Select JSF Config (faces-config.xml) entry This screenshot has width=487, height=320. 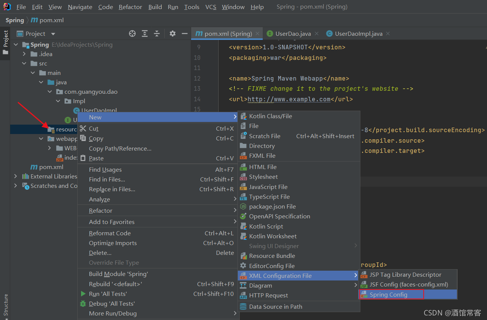coord(408,285)
